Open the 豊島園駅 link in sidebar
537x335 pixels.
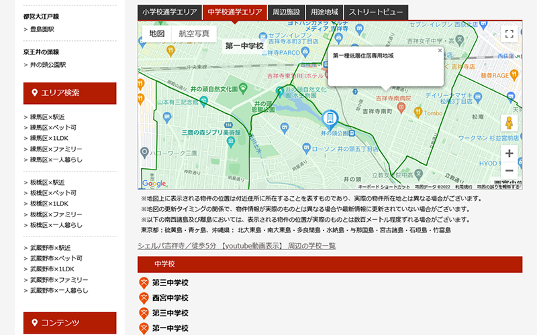pos(42,29)
